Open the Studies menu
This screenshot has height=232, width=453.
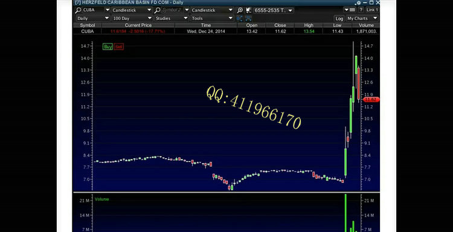click(x=172, y=18)
